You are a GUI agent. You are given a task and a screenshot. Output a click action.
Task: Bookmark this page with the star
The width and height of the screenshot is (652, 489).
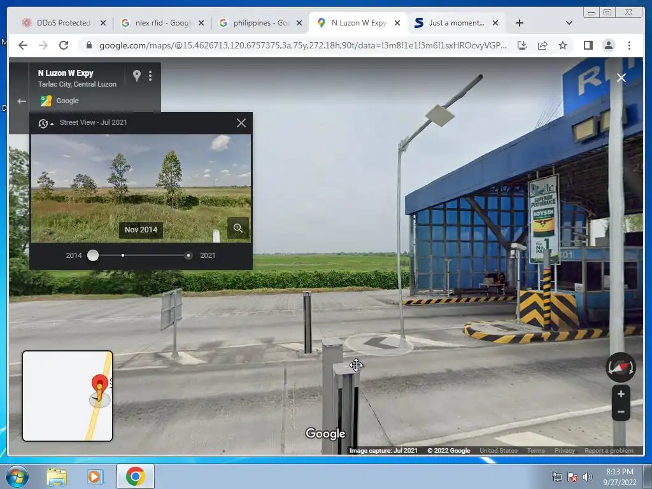(563, 45)
